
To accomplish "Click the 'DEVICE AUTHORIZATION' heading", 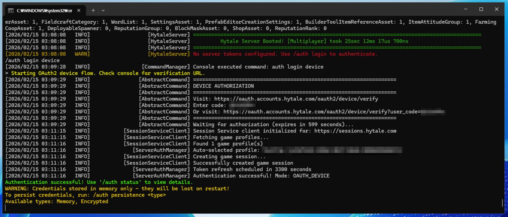I will 224,86.
